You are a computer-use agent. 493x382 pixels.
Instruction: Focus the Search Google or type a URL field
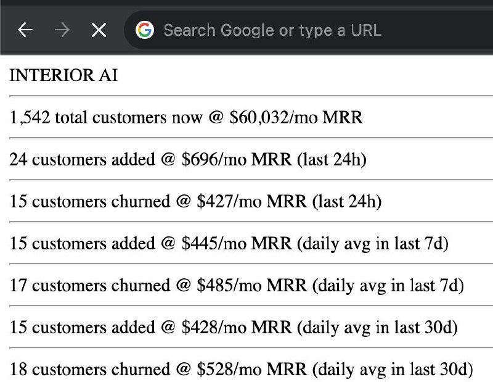(309, 30)
